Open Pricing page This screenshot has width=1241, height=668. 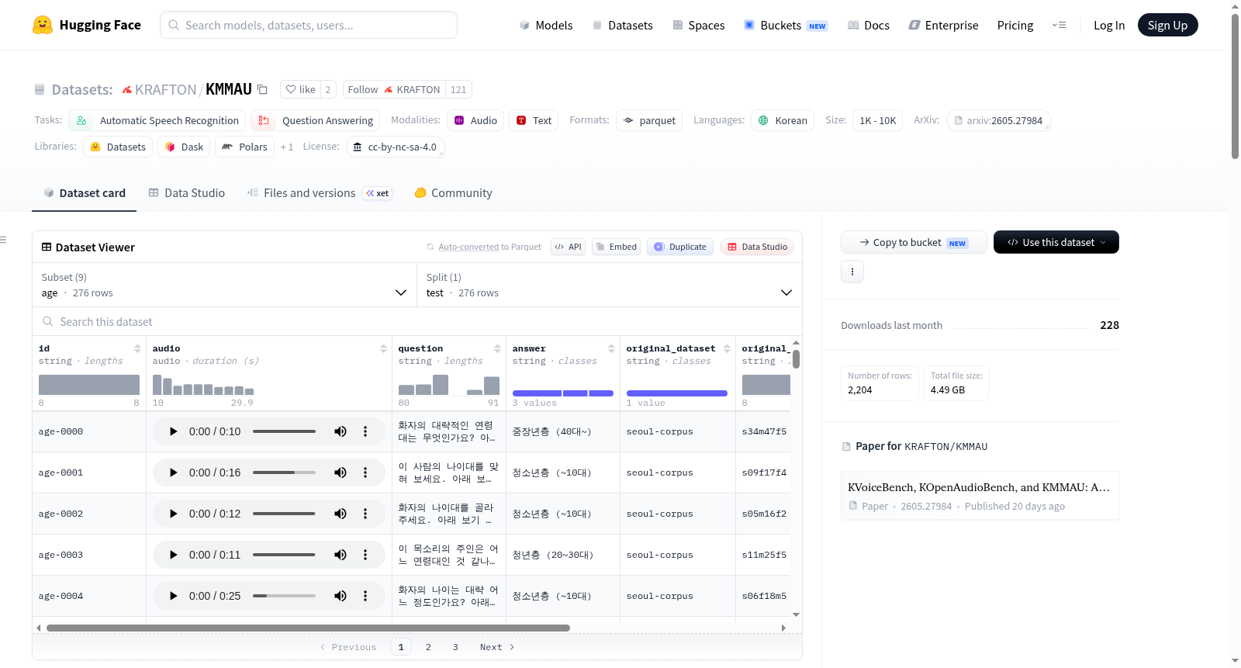tap(1015, 25)
